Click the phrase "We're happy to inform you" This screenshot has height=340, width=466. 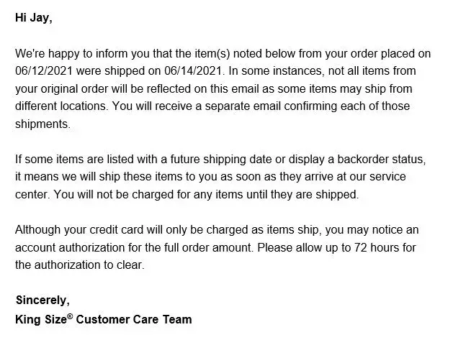coord(81,54)
